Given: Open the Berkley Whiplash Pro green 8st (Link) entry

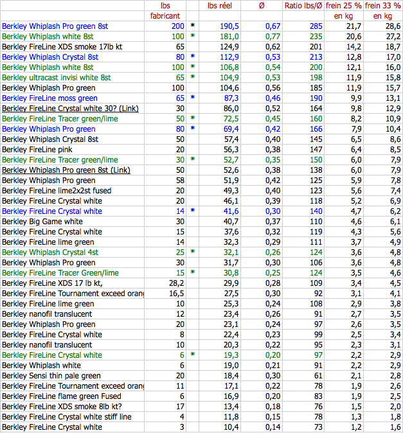Looking at the screenshot, I should tap(66, 170).
